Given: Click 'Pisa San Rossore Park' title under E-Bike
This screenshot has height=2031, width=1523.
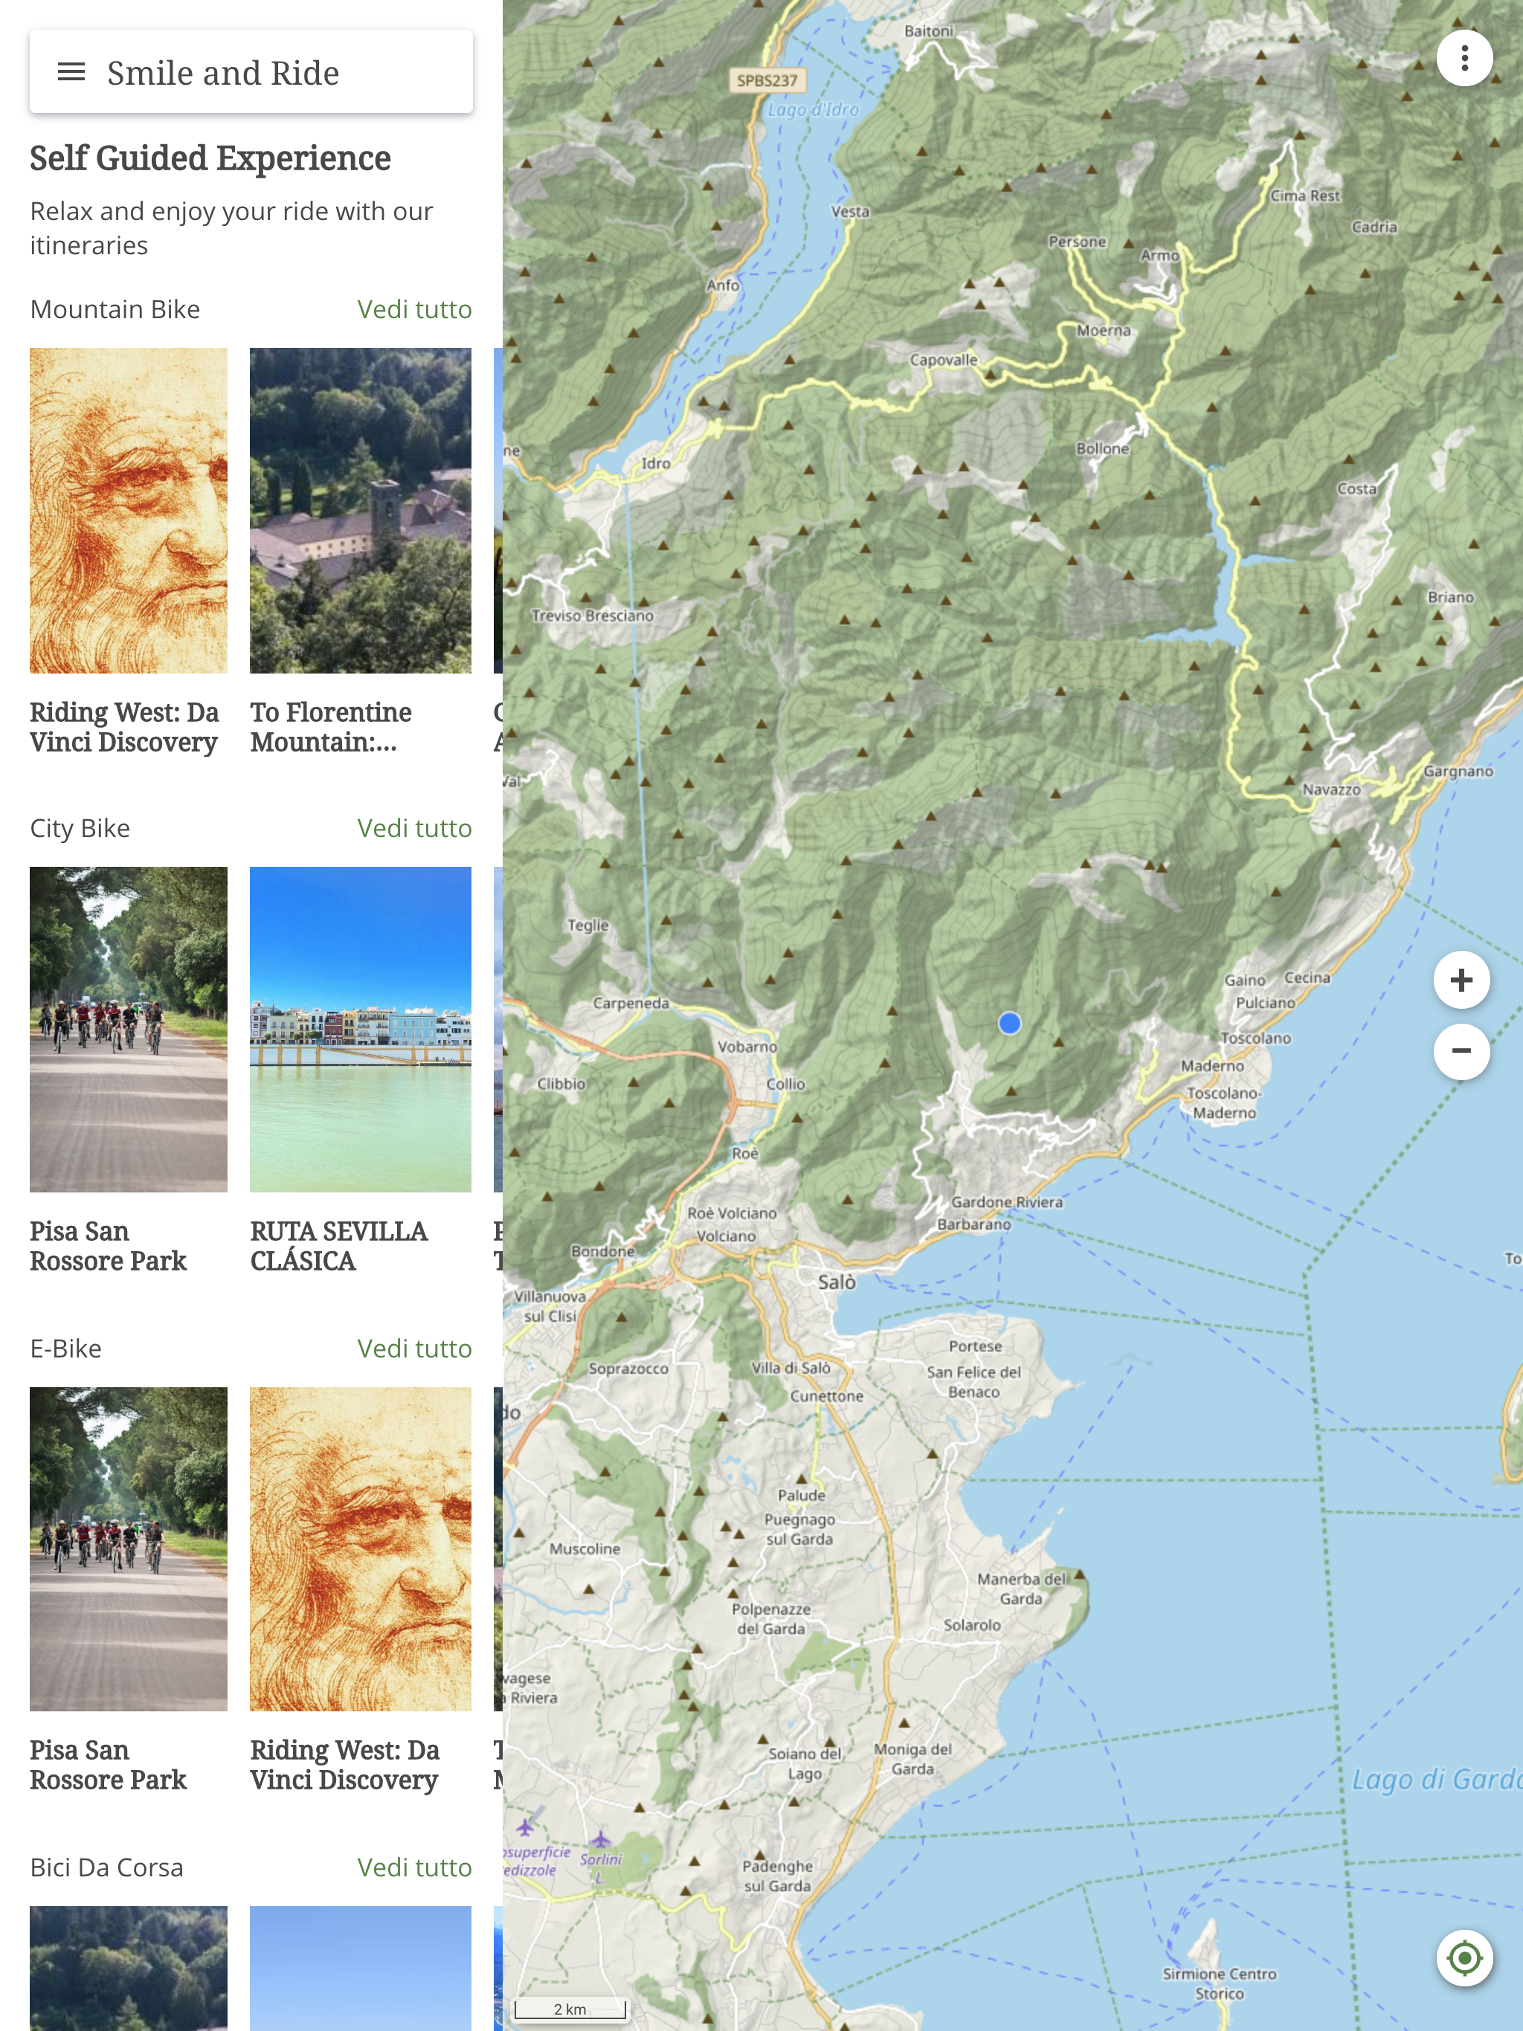Looking at the screenshot, I should (108, 1765).
